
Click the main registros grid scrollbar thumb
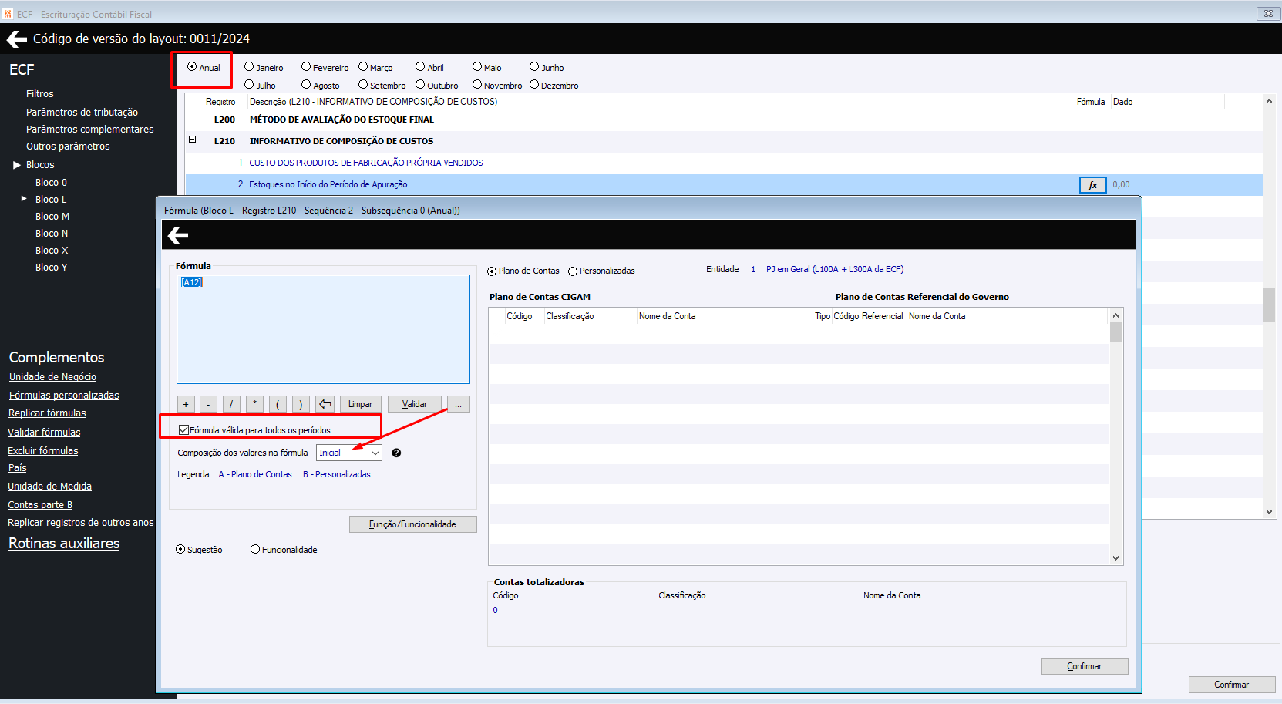1269,305
